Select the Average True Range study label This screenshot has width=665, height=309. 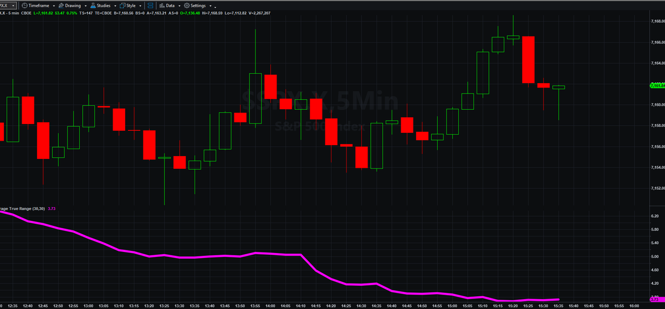pos(23,209)
